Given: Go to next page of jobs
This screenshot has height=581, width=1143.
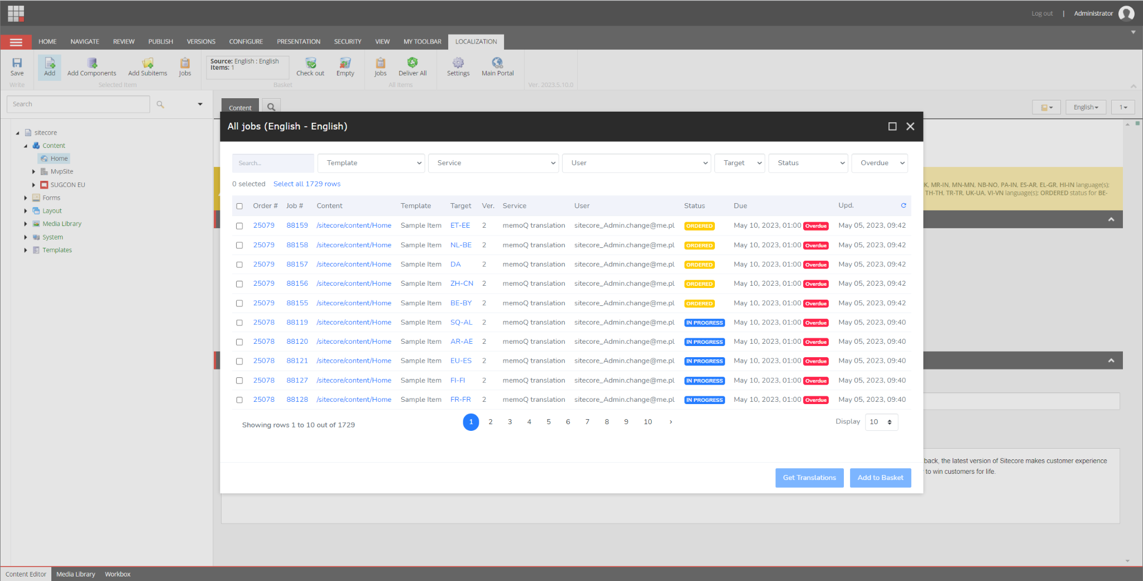Looking at the screenshot, I should tap(671, 422).
